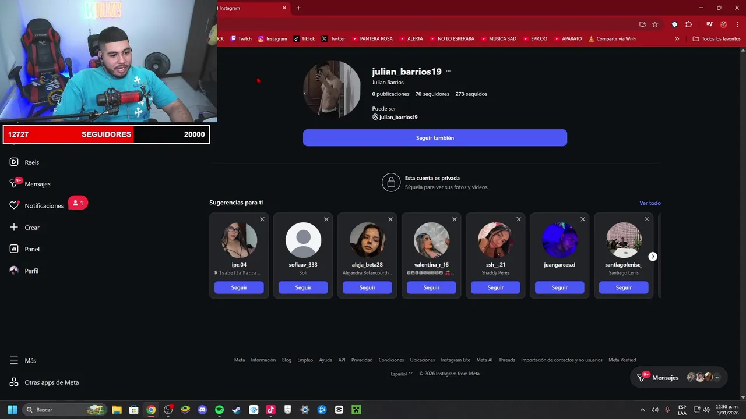Dismiss the ssh__21 suggestion card
This screenshot has width=746, height=419.
pyautogui.click(x=519, y=219)
